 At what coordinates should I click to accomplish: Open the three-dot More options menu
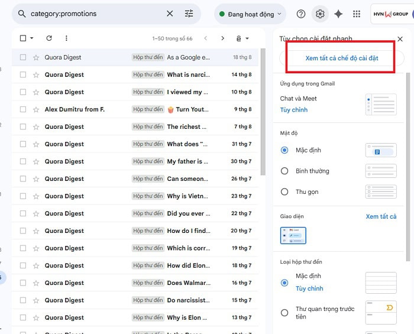click(66, 38)
